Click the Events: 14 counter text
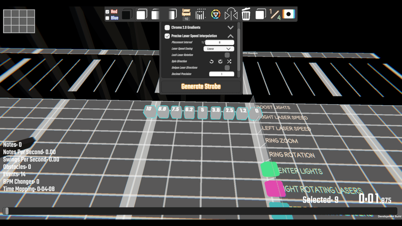This screenshot has width=402, height=226. click(x=14, y=174)
